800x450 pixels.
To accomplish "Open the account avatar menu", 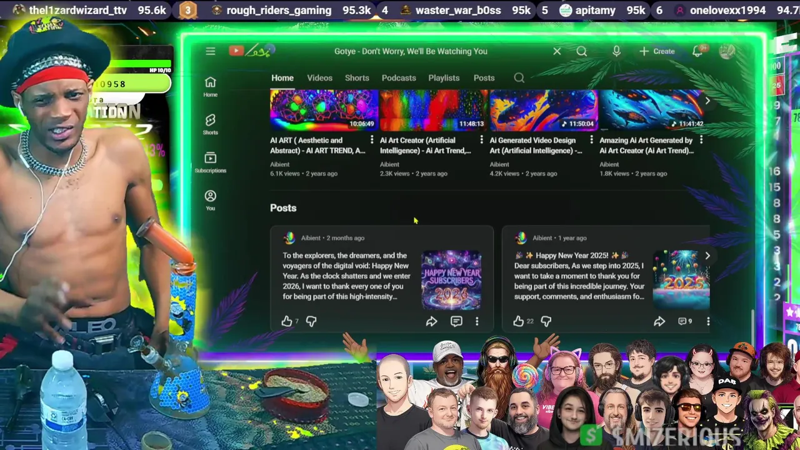I will click(727, 51).
